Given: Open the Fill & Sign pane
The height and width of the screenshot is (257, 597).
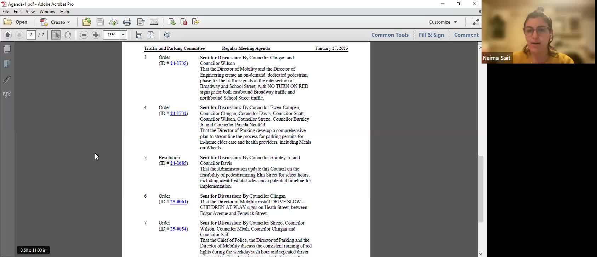Looking at the screenshot, I should click(x=431, y=35).
